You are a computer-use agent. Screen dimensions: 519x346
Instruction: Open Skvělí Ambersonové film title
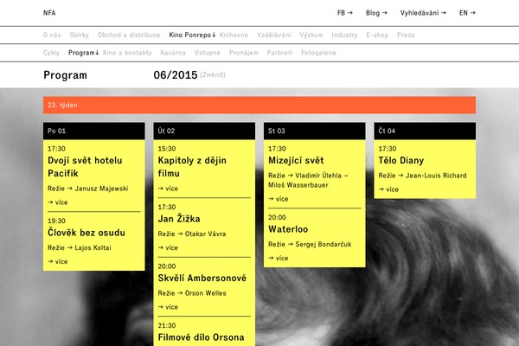click(x=202, y=278)
